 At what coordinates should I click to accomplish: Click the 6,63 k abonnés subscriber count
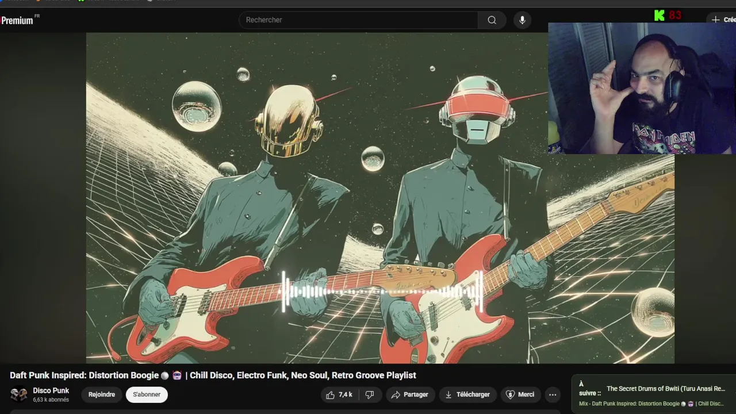tap(51, 400)
